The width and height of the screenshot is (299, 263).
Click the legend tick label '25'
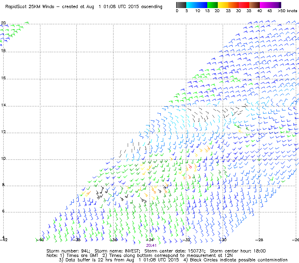(228, 11)
